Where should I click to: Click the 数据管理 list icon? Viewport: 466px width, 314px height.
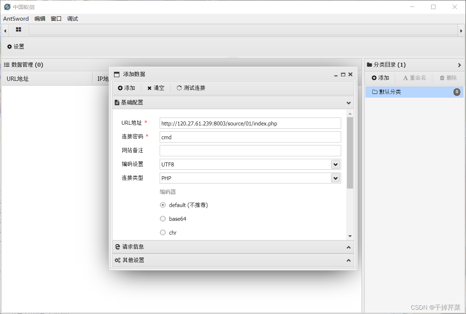(x=7, y=65)
